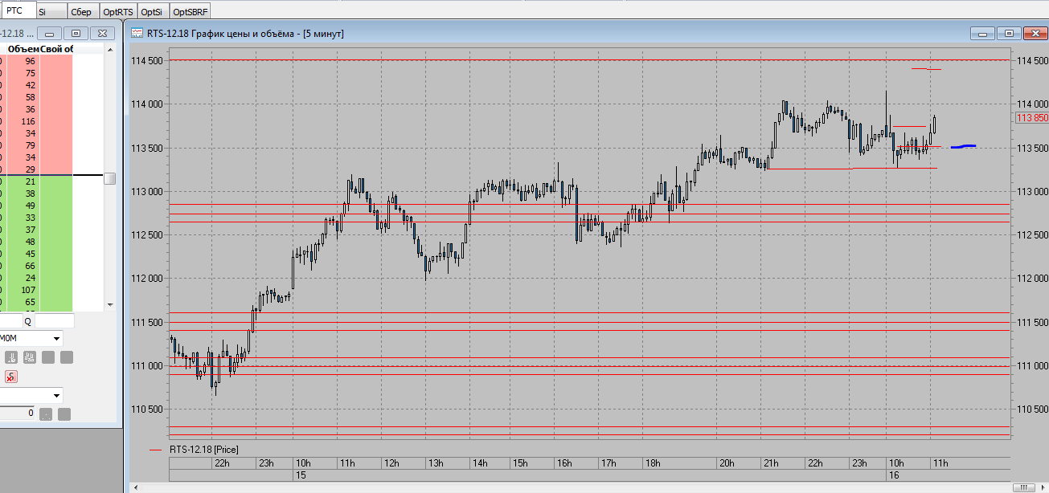Maximize the RTS-12.18 chart window
Viewport: 1049px width, 493px height.
pos(1009,34)
